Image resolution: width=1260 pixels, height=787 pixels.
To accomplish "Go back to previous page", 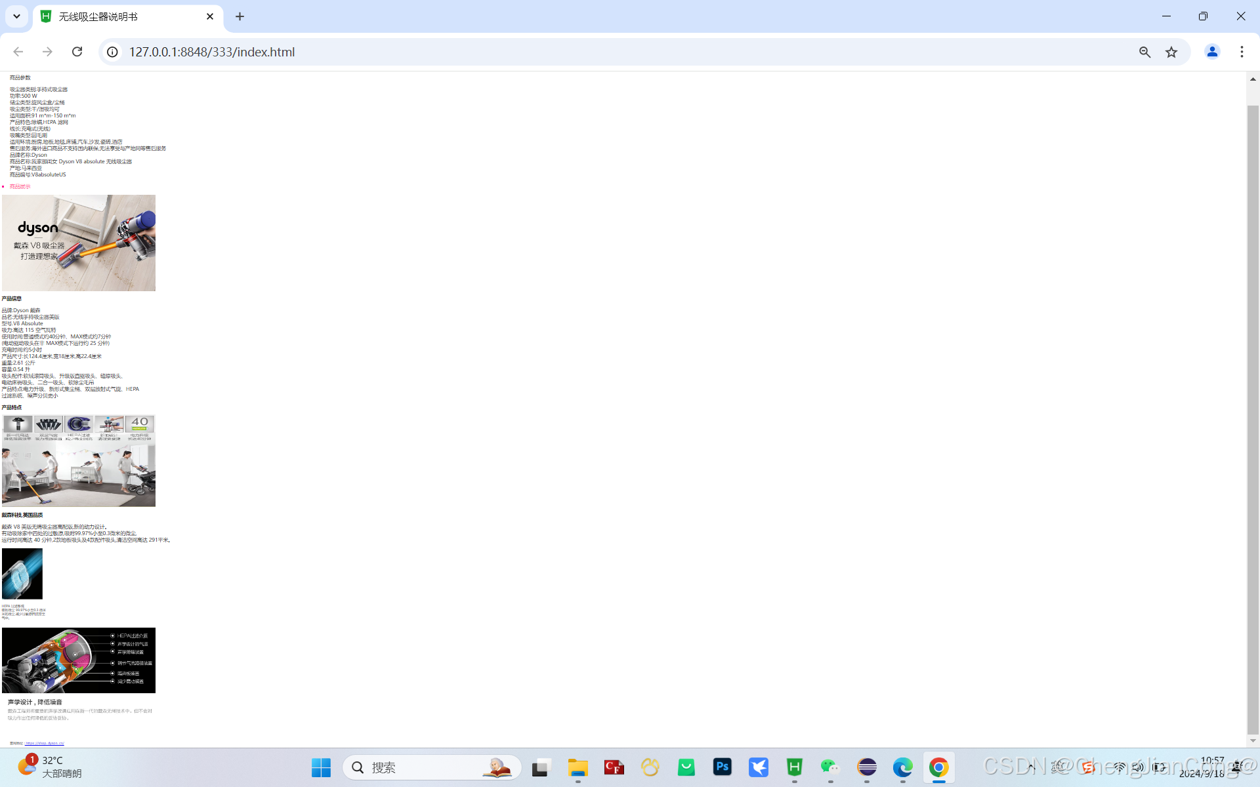I will pos(18,52).
